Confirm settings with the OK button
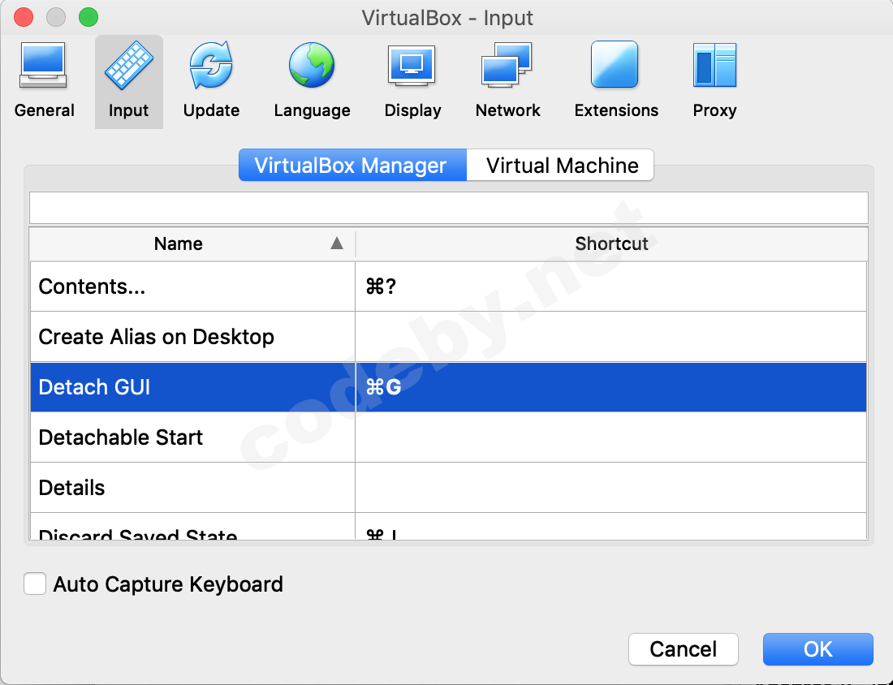 pyautogui.click(x=818, y=649)
